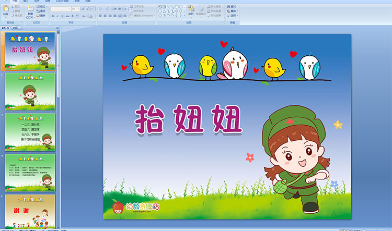
Task: Switch to the Outline (大纲) pane tab
Action: click(15, 28)
